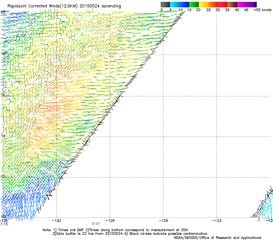Click the legend number '10'
273x240 pixels.
pos(180,10)
